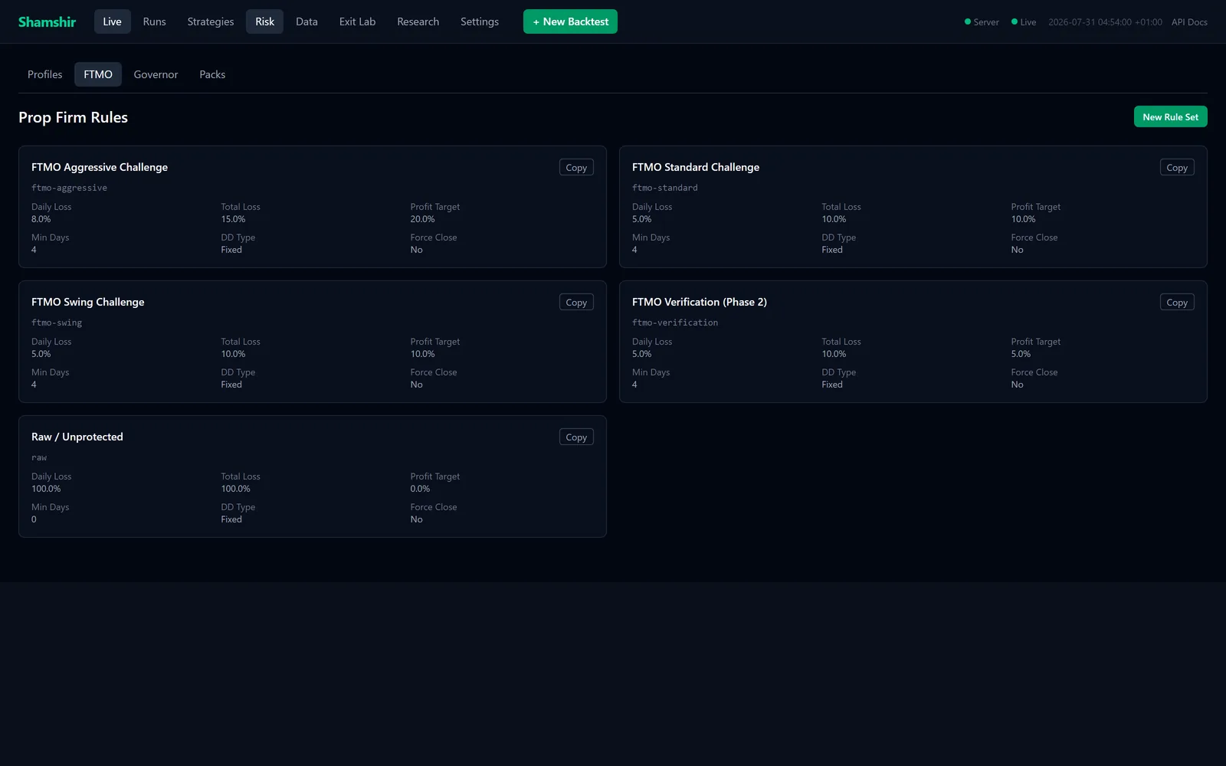This screenshot has height=766, width=1226.
Task: Select the ftmo-verification identifier text
Action: pos(675,322)
